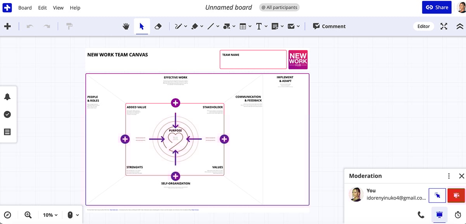This screenshot has height=224, width=466.
Task: Stop screen sharing with the red button
Action: pos(456,195)
